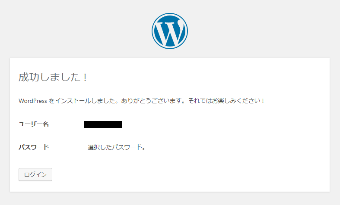Viewport: 340px width, 205px height.
Task: Click the ユーザー名 label
Action: pos(34,124)
